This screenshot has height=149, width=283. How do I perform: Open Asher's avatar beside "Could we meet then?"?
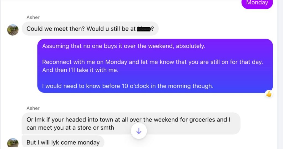(x=13, y=30)
